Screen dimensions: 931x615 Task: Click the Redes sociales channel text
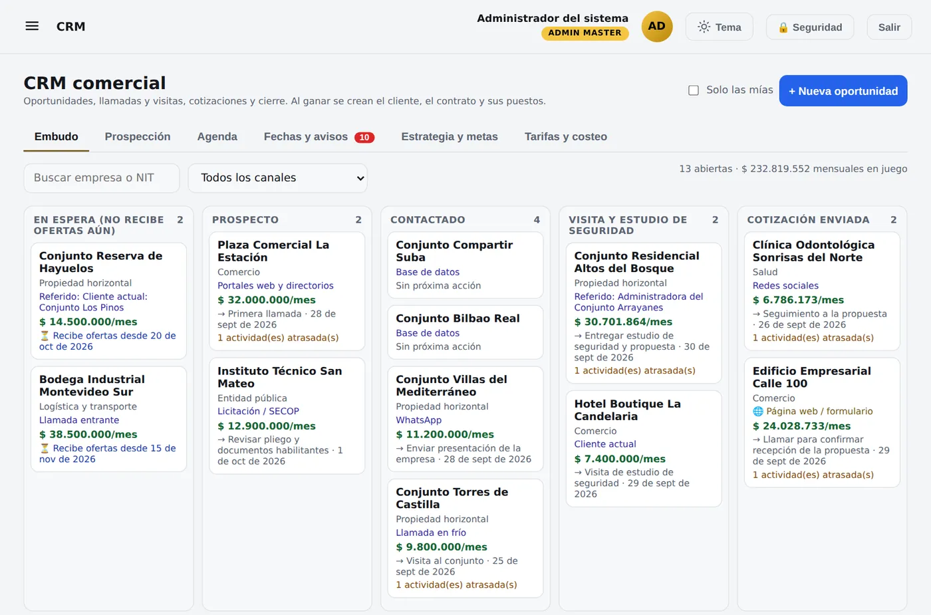[785, 286]
